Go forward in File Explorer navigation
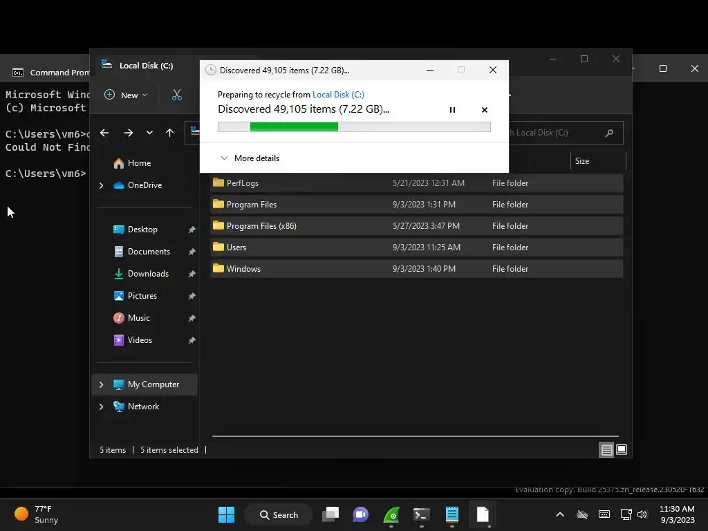Image resolution: width=708 pixels, height=531 pixels. tap(129, 133)
